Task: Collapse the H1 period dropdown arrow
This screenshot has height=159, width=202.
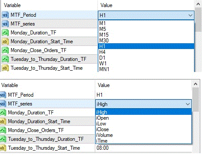Action: pos(190,15)
